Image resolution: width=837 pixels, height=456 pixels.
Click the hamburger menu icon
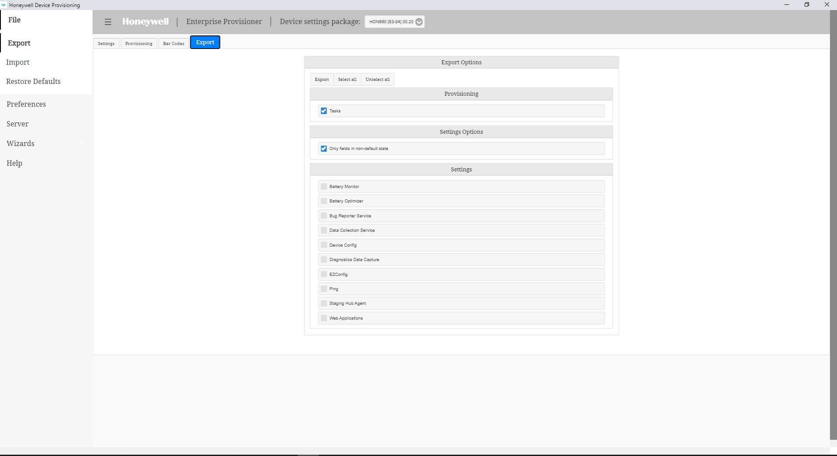[x=108, y=22]
